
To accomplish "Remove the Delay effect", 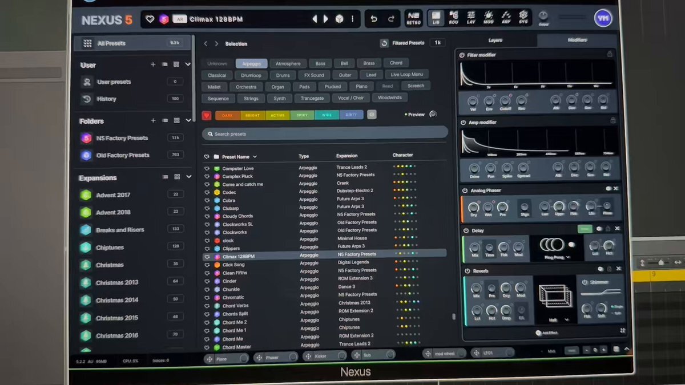I will (x=617, y=229).
